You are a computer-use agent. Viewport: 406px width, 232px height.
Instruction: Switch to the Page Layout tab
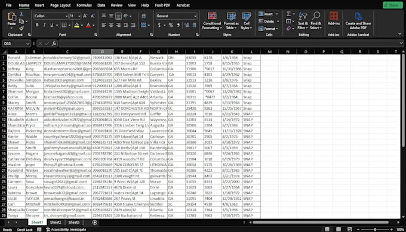tap(60, 5)
